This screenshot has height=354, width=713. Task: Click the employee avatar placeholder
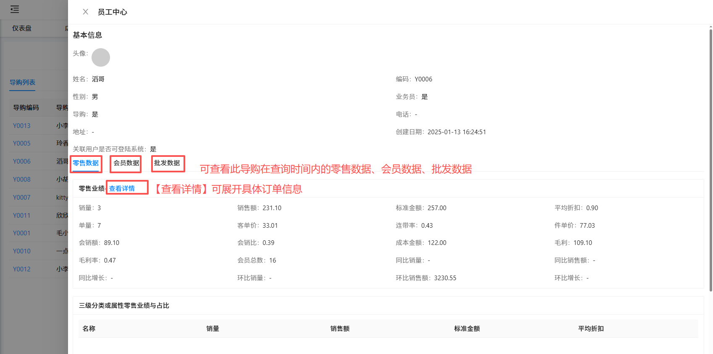click(x=101, y=57)
